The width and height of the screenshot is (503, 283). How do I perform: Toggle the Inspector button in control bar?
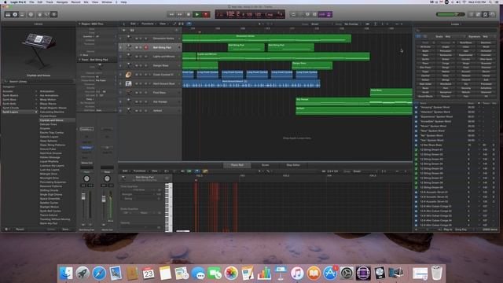point(15,14)
